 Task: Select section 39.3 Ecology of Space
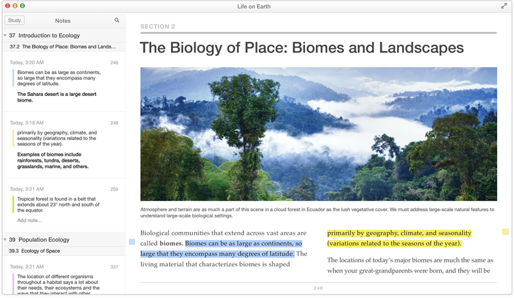tap(35, 251)
